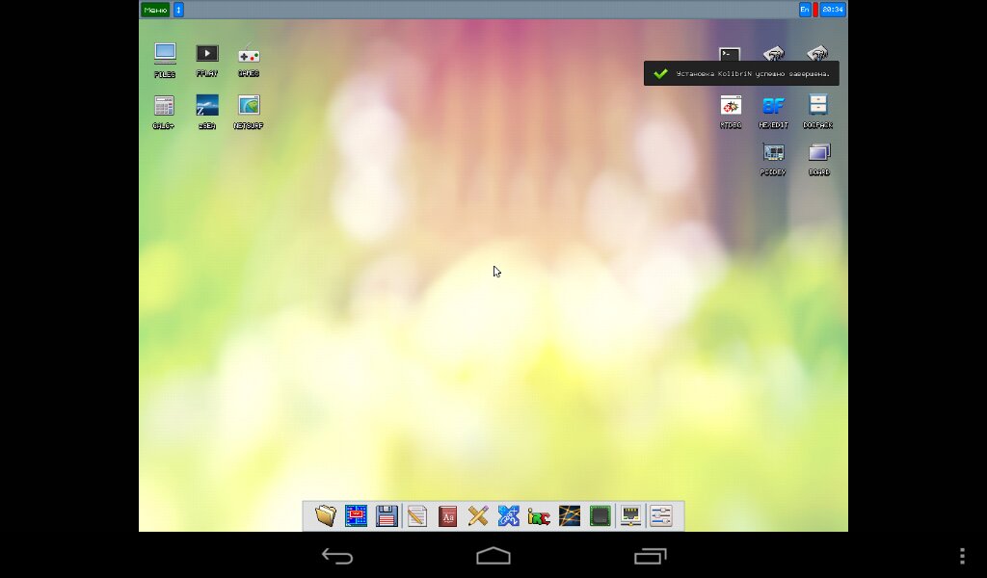This screenshot has width=987, height=578.
Task: Open PCIDEV device list icon
Action: point(773,154)
